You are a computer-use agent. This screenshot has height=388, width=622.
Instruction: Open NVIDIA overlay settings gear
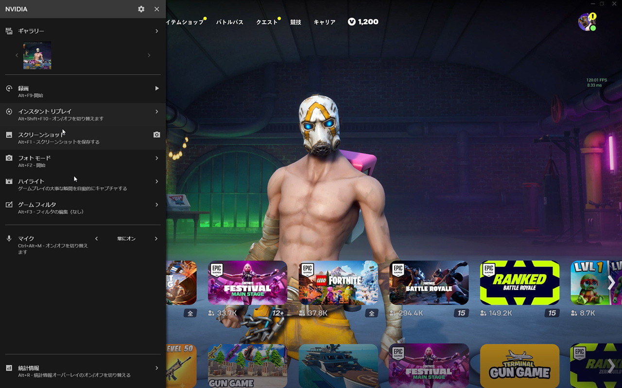pos(141,9)
